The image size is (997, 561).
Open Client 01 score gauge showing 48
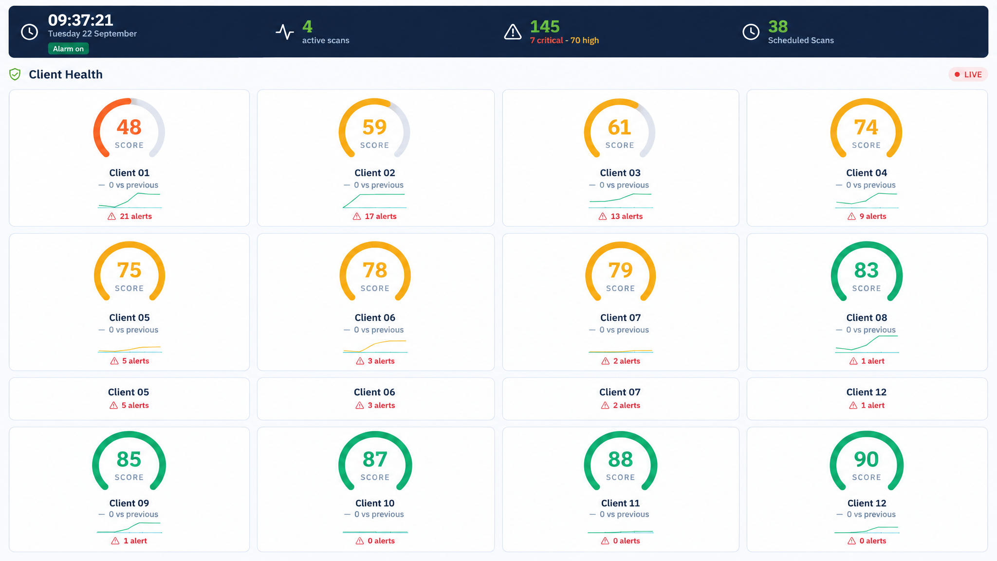click(129, 129)
